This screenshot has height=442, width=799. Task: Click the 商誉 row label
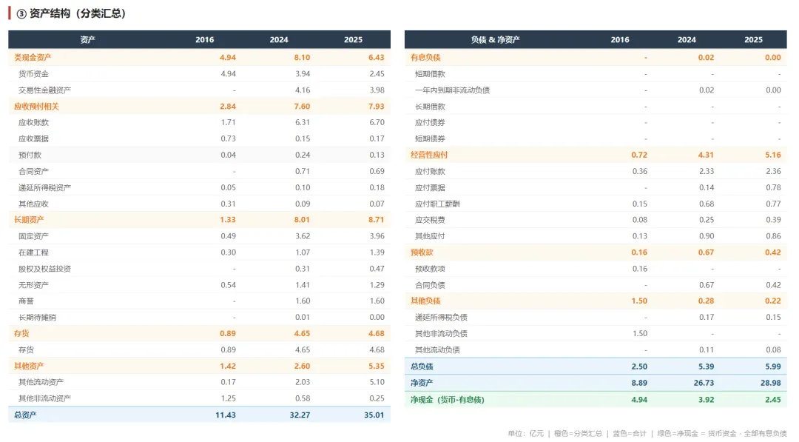pos(26,301)
